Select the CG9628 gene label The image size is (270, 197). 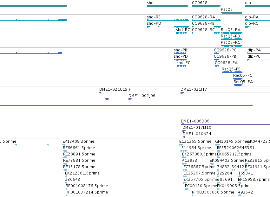coord(200,3)
